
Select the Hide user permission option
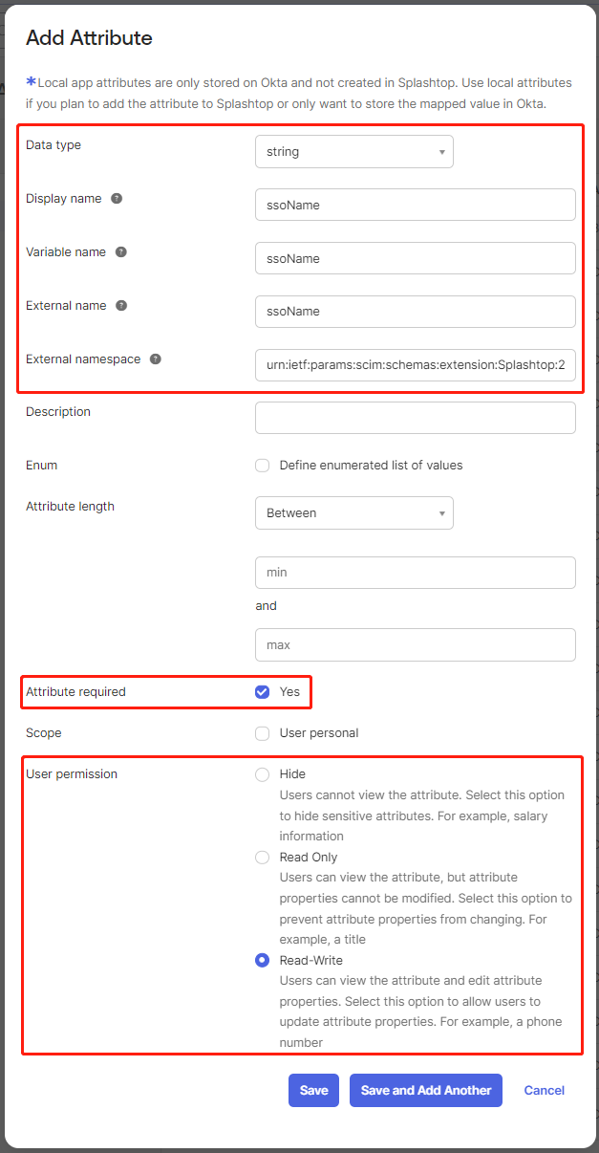pyautogui.click(x=262, y=774)
